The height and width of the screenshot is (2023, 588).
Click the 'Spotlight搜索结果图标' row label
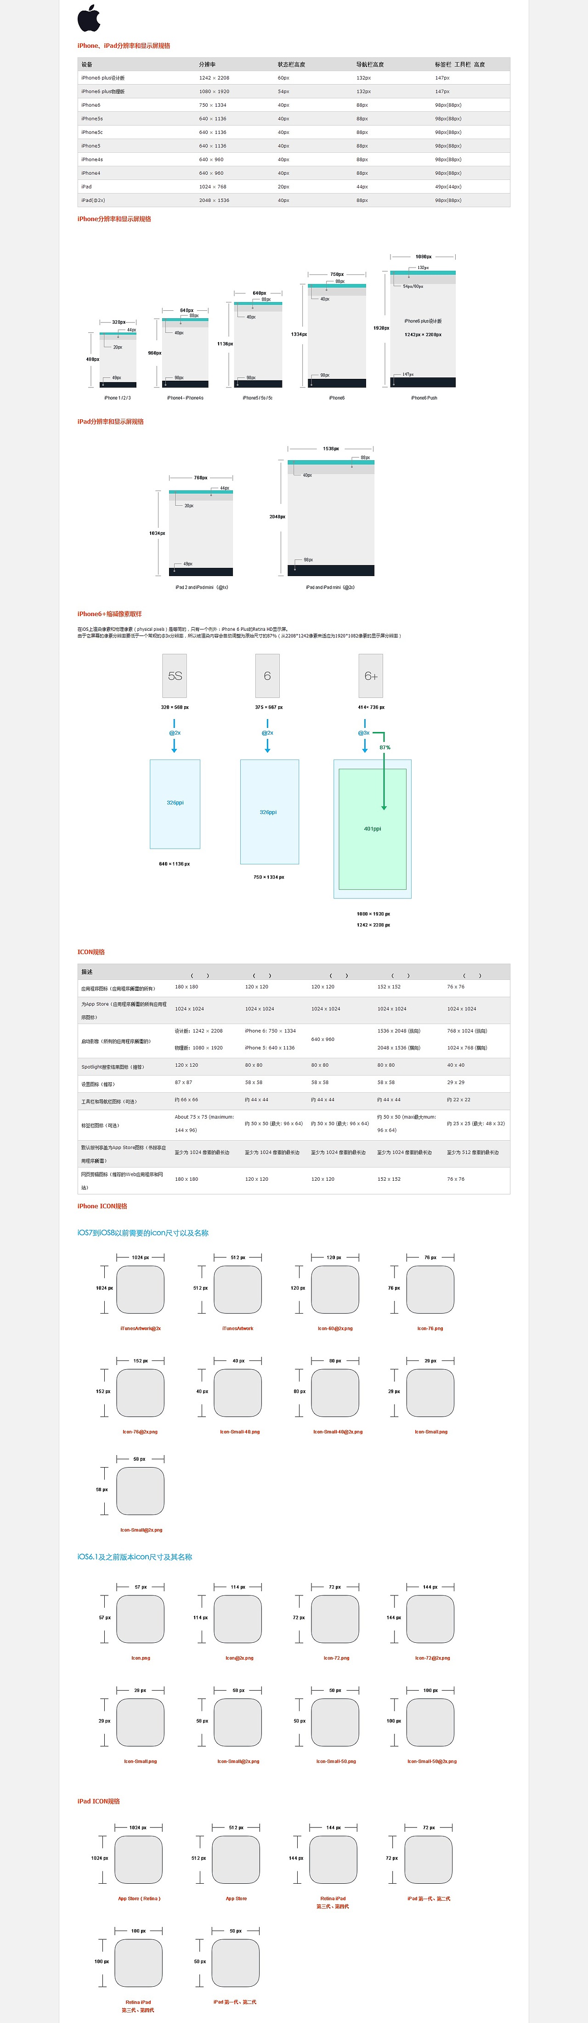112,1067
